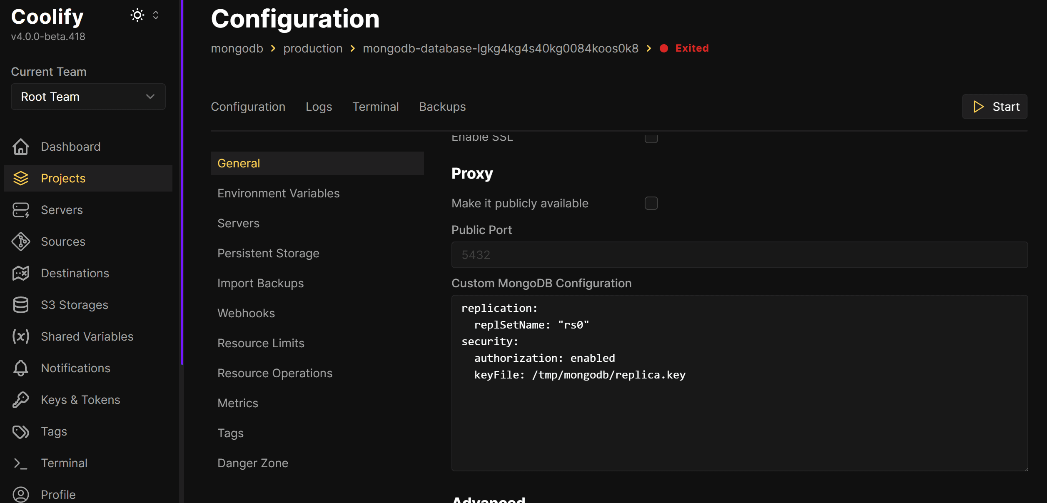The image size is (1047, 503).
Task: Open the Root Team dropdown
Action: 88,97
